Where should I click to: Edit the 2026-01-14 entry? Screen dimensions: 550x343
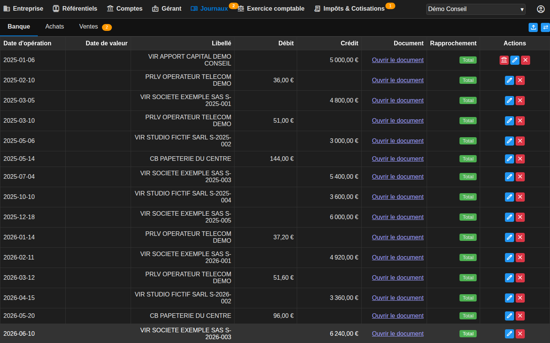point(510,237)
